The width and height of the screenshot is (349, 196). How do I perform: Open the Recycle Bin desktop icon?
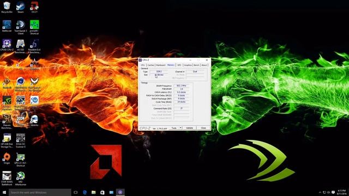(x=7, y=7)
